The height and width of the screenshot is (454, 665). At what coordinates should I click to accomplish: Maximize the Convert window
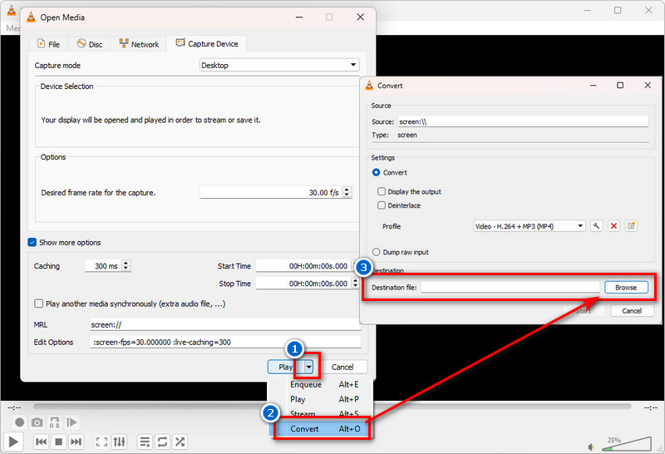tap(619, 86)
